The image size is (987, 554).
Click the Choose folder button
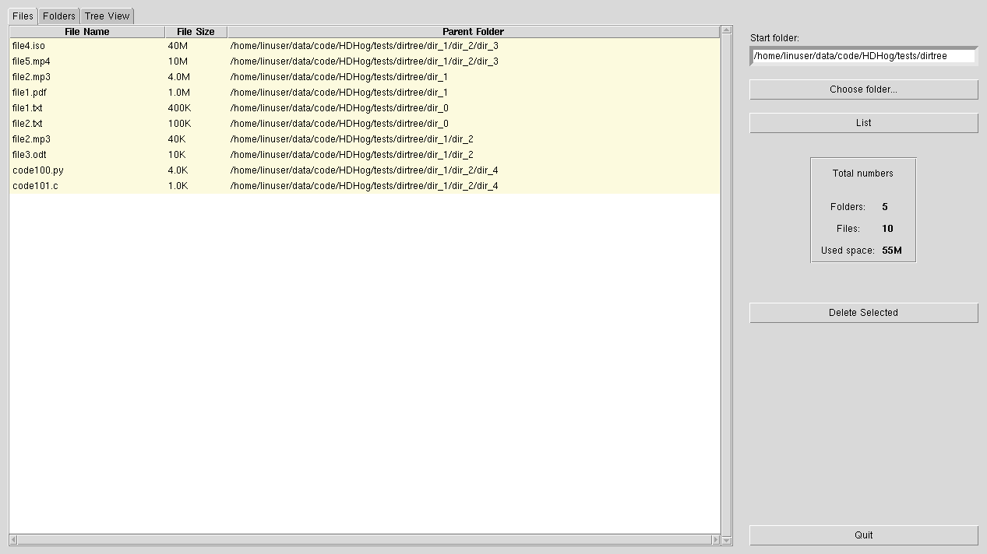pos(863,89)
